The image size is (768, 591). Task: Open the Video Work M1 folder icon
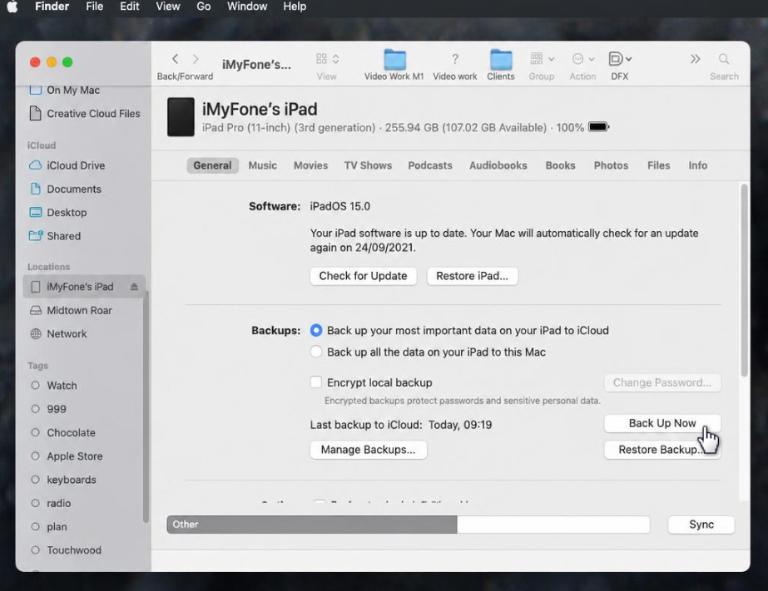click(x=394, y=59)
